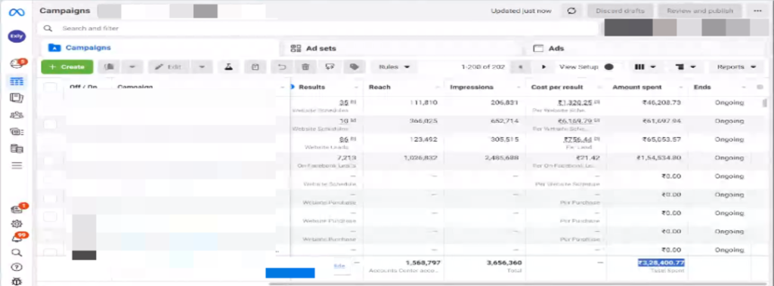
Task: Click the Edit button
Action: pos(169,66)
